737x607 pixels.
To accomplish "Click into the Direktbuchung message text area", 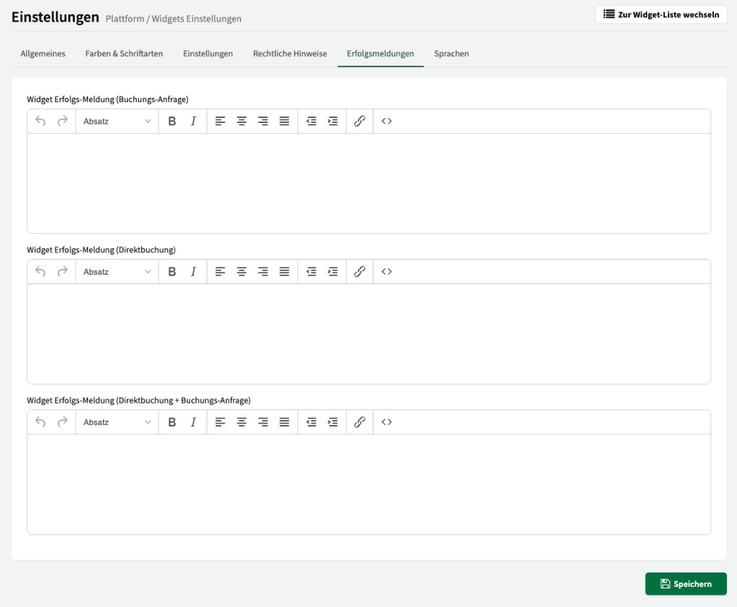I will (x=368, y=333).
